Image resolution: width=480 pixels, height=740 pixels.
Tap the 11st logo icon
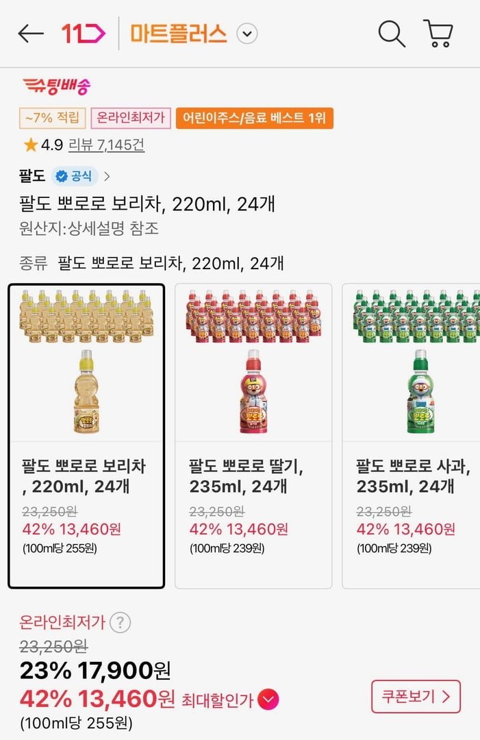(x=84, y=34)
